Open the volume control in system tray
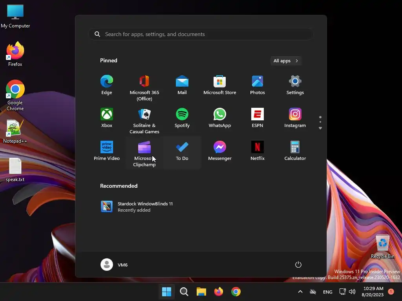Image resolution: width=402 pixels, height=301 pixels. [352, 292]
